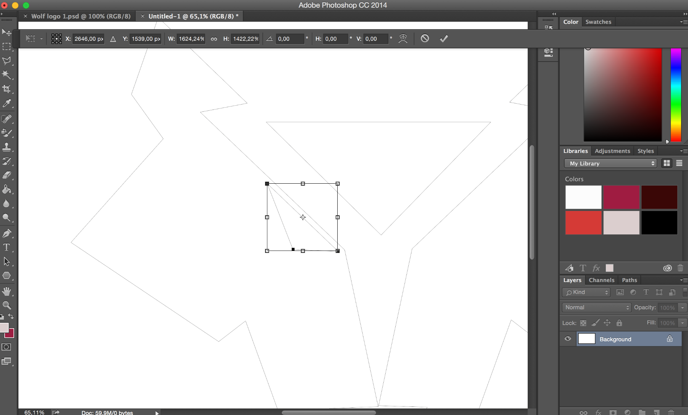Select the Eyedropper tool
The height and width of the screenshot is (415, 688).
pos(7,103)
